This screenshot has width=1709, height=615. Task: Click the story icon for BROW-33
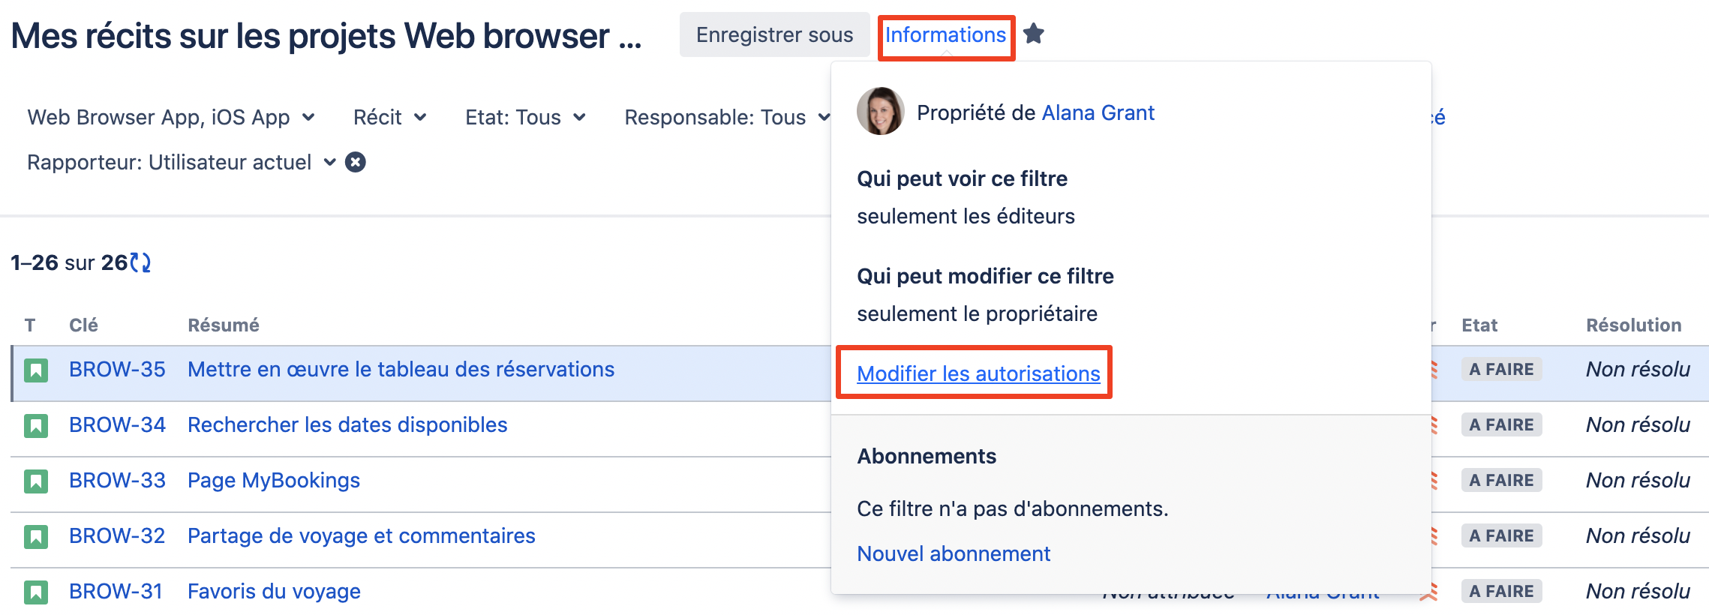pyautogui.click(x=36, y=481)
